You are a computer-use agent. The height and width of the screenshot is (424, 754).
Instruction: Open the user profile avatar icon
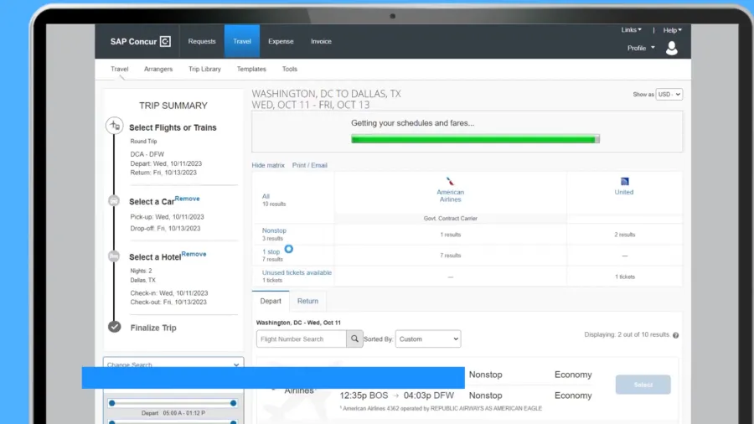[x=672, y=48]
